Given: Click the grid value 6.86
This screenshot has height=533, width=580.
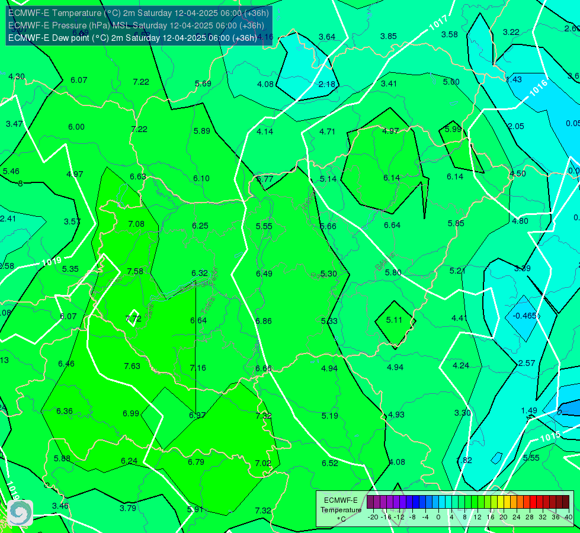Looking at the screenshot, I should [x=264, y=321].
